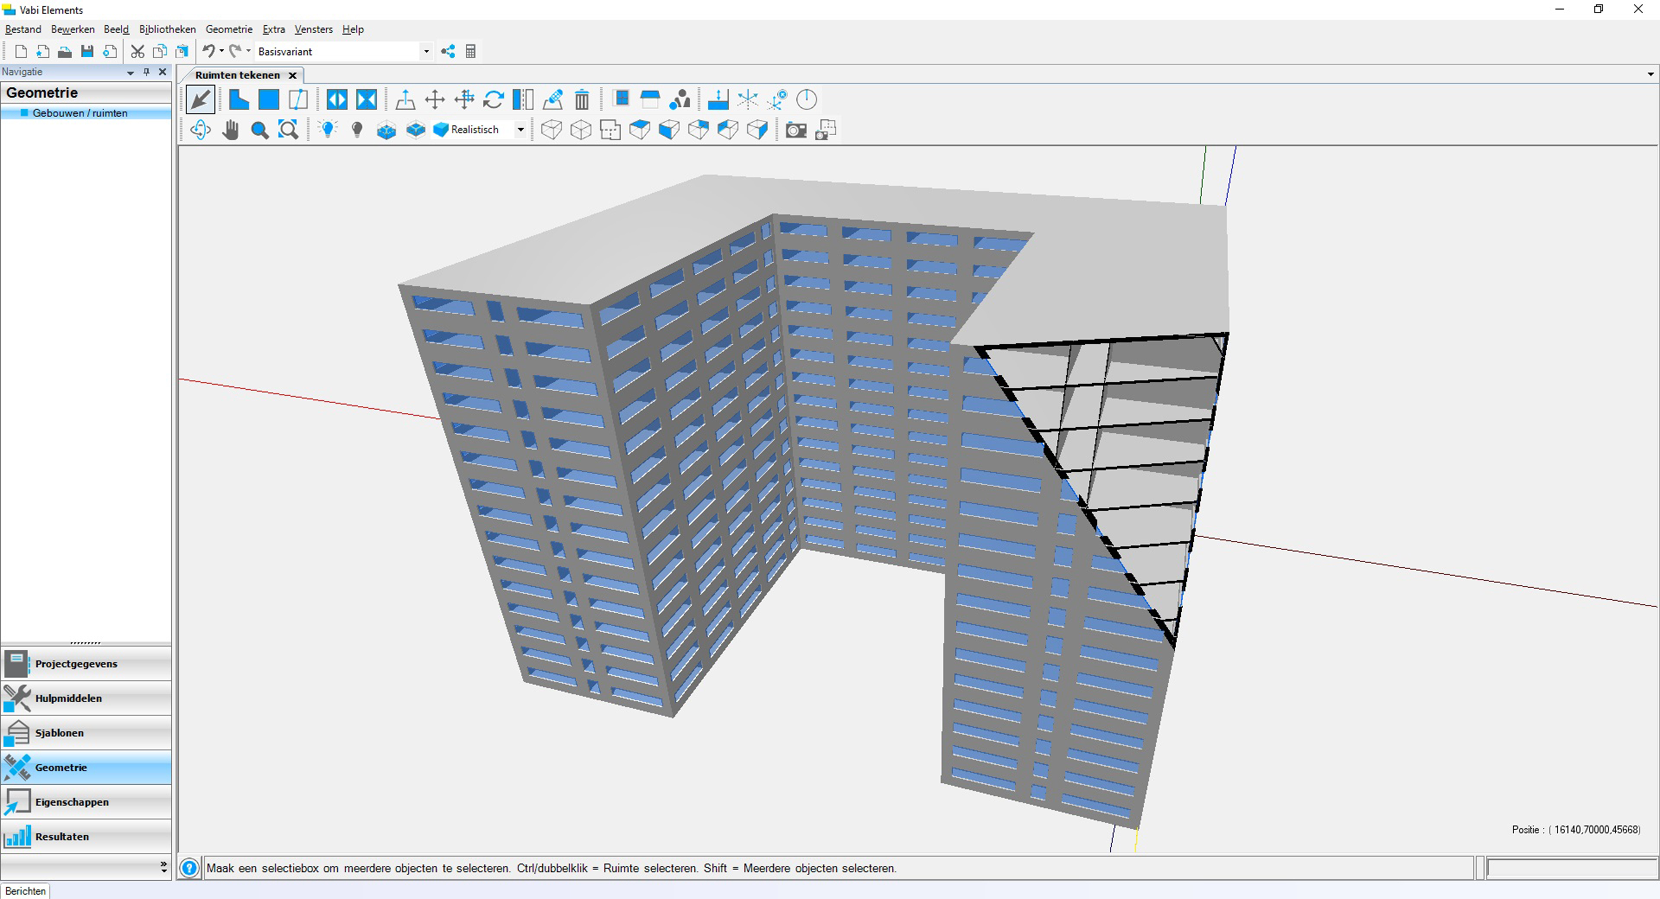Toggle the dark light bulb icon
This screenshot has height=899, width=1660.
tap(357, 130)
